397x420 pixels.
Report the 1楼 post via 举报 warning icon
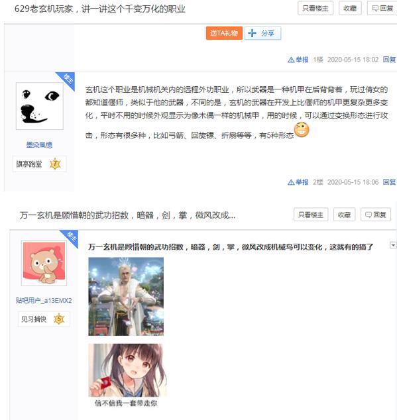[x=298, y=60]
